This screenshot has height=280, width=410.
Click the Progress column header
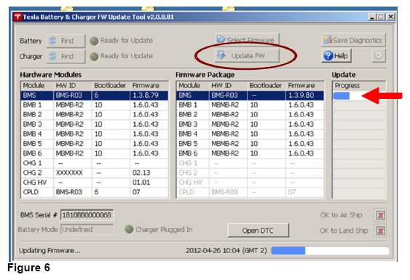359,86
